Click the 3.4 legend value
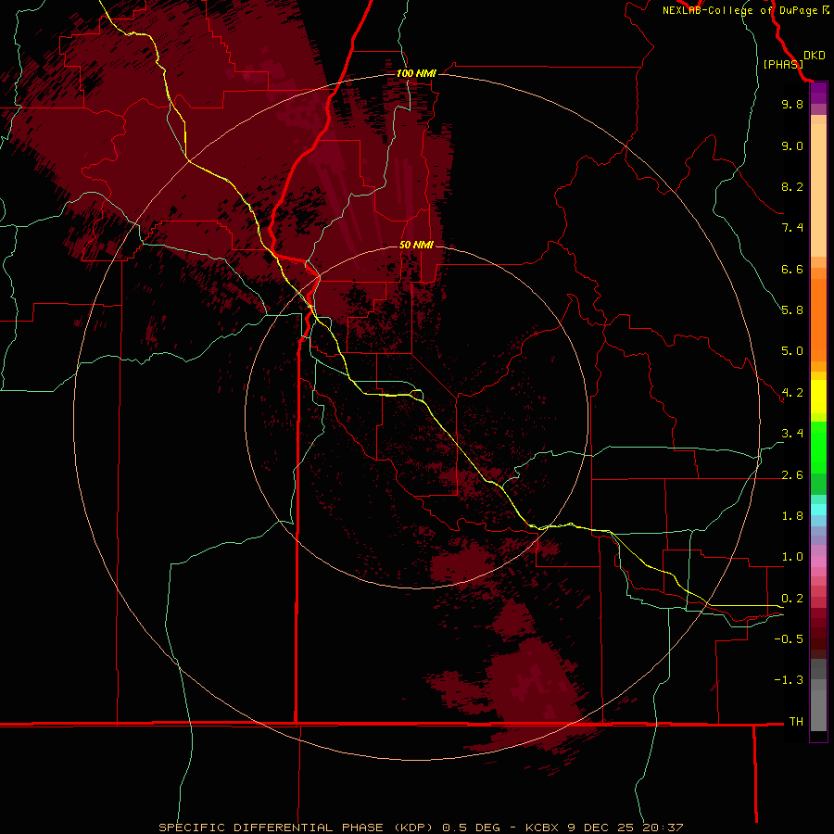 [792, 434]
